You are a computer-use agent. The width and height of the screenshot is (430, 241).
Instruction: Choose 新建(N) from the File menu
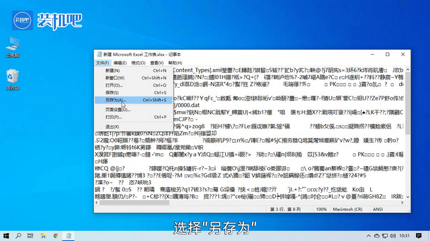[x=134, y=70]
